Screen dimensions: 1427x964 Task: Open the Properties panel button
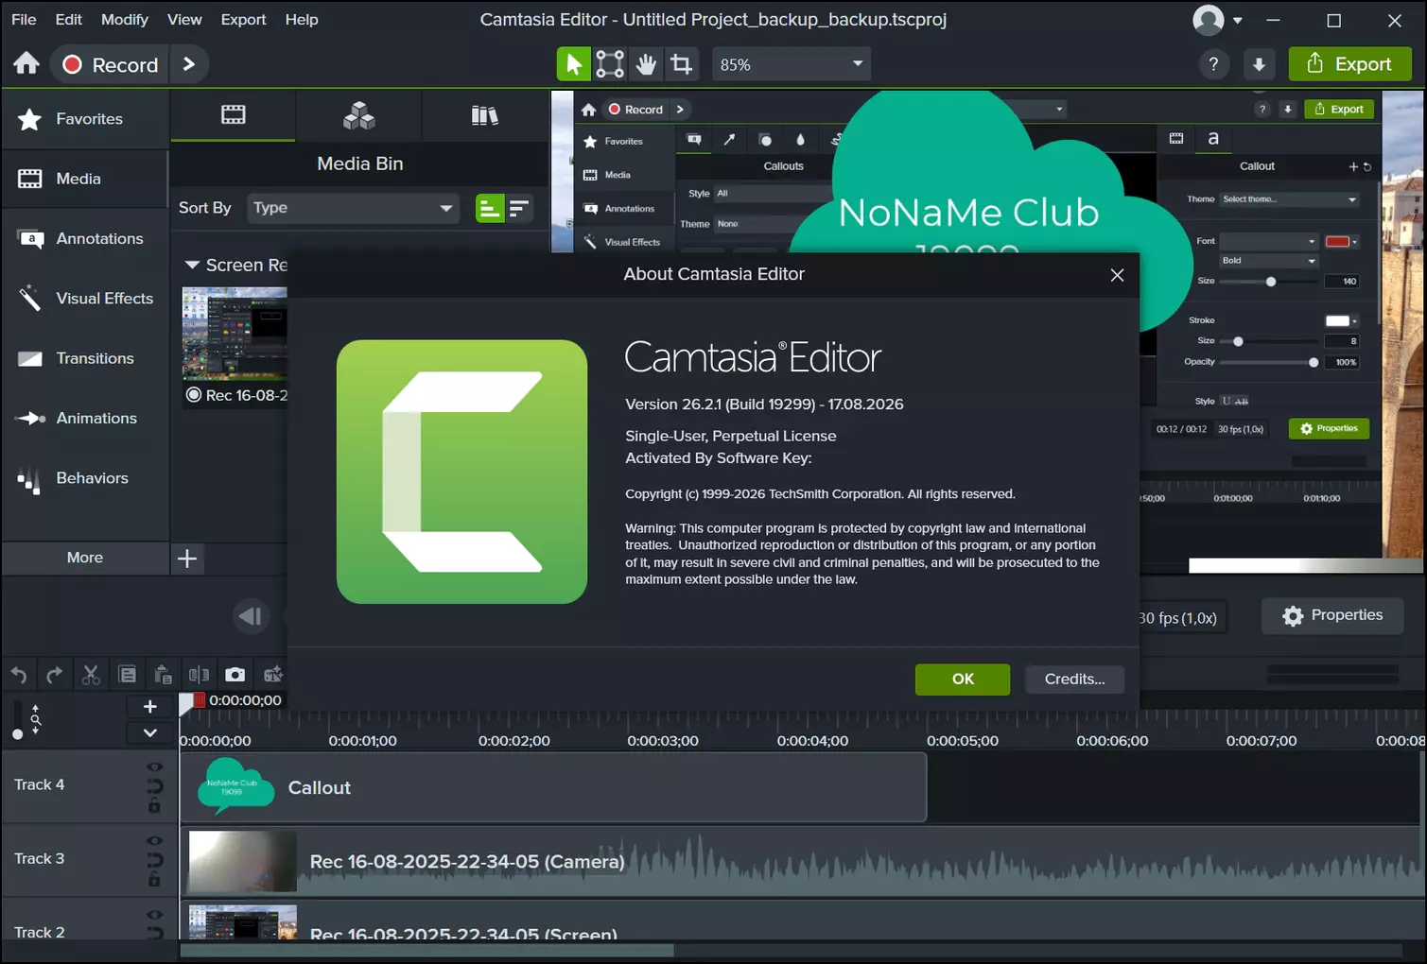[1332, 616]
